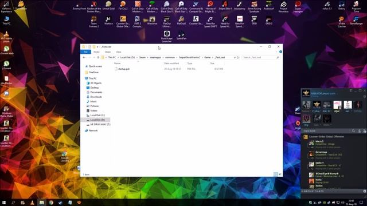Open taskbar search magnifier
Screen dimensions: 367x206
13,203
